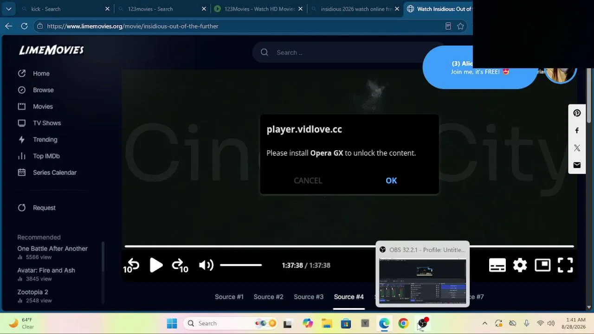Select the "Watch Insidious: Out of" tab

(x=439, y=9)
